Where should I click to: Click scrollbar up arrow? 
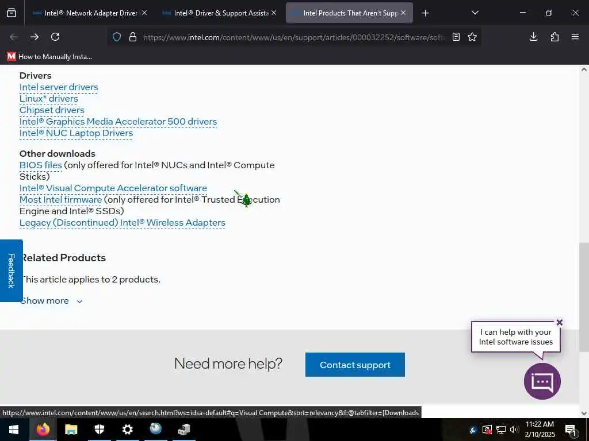584,69
